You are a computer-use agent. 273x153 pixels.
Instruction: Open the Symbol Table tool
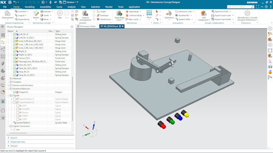click(x=183, y=20)
